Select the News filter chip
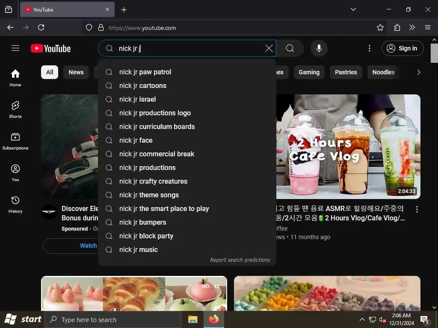Image resolution: width=438 pixels, height=328 pixels. (x=76, y=72)
